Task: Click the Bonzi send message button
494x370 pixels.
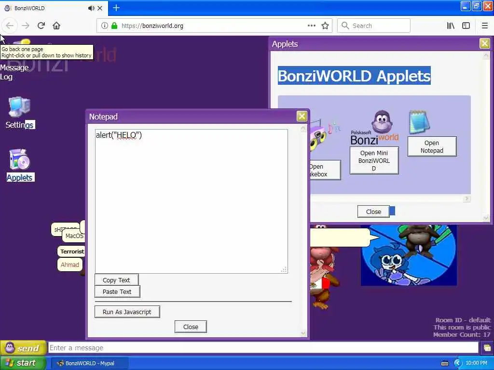Action: pos(23,348)
